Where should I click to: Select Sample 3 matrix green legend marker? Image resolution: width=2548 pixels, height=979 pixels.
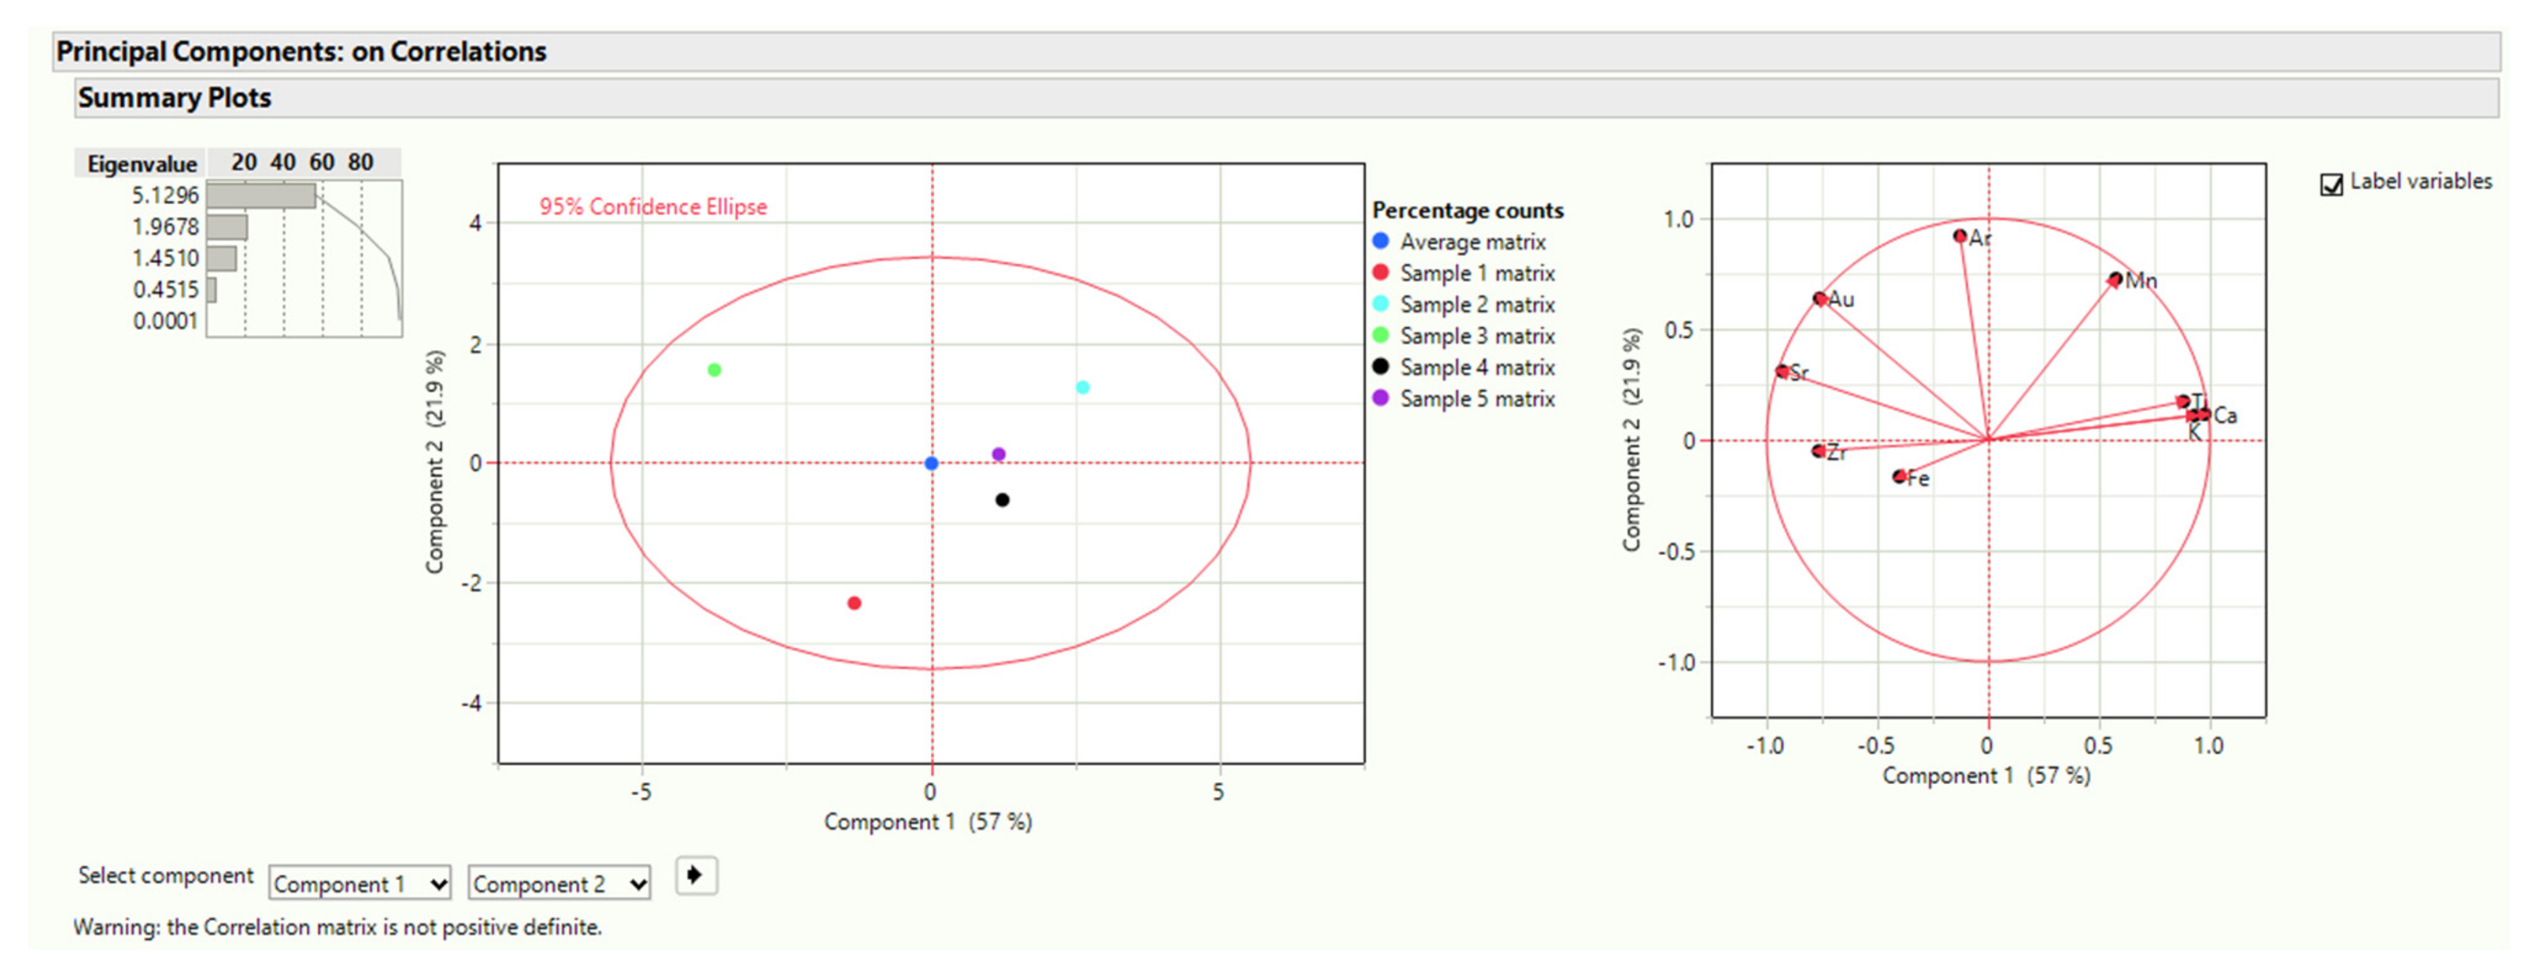coord(1380,335)
